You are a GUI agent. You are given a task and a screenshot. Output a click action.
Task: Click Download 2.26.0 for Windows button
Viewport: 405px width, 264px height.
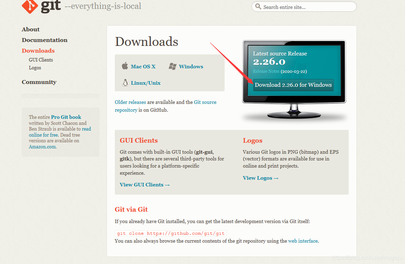pos(293,85)
